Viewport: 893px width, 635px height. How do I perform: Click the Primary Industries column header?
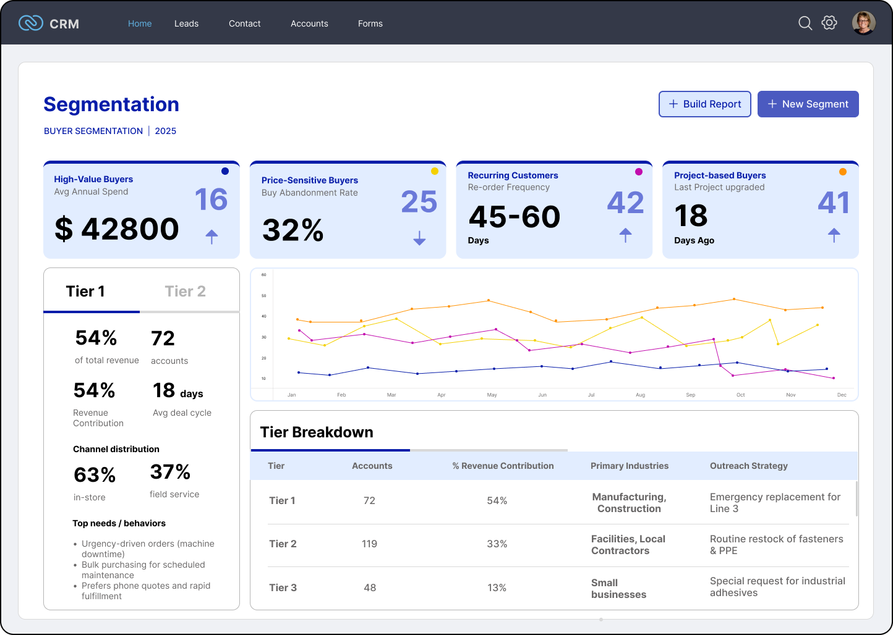pyautogui.click(x=630, y=466)
